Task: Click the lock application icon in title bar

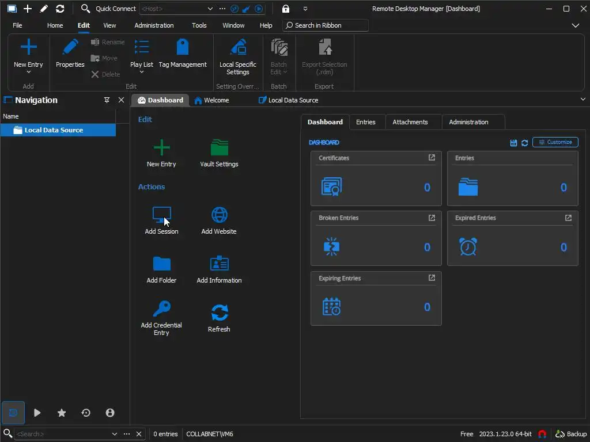Action: pyautogui.click(x=286, y=9)
